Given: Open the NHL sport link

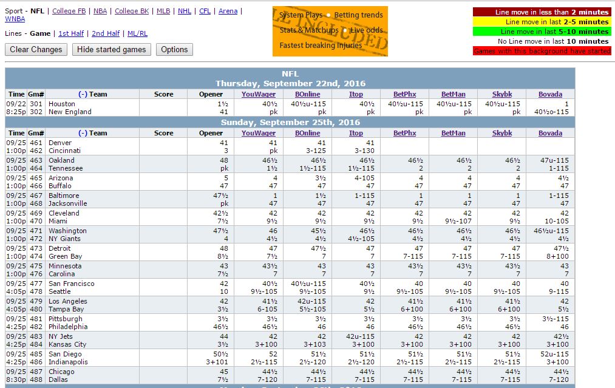Looking at the screenshot, I should pyautogui.click(x=184, y=11).
